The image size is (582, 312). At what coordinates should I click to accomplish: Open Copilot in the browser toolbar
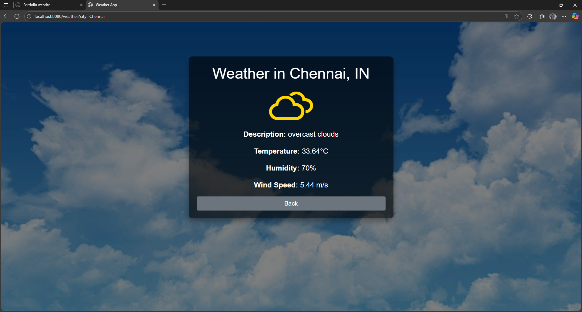575,16
